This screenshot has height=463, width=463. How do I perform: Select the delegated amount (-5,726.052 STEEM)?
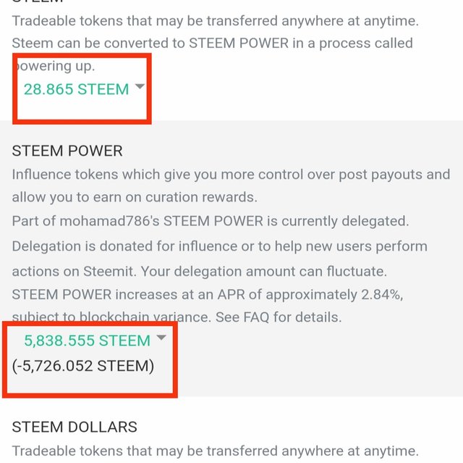(83, 366)
